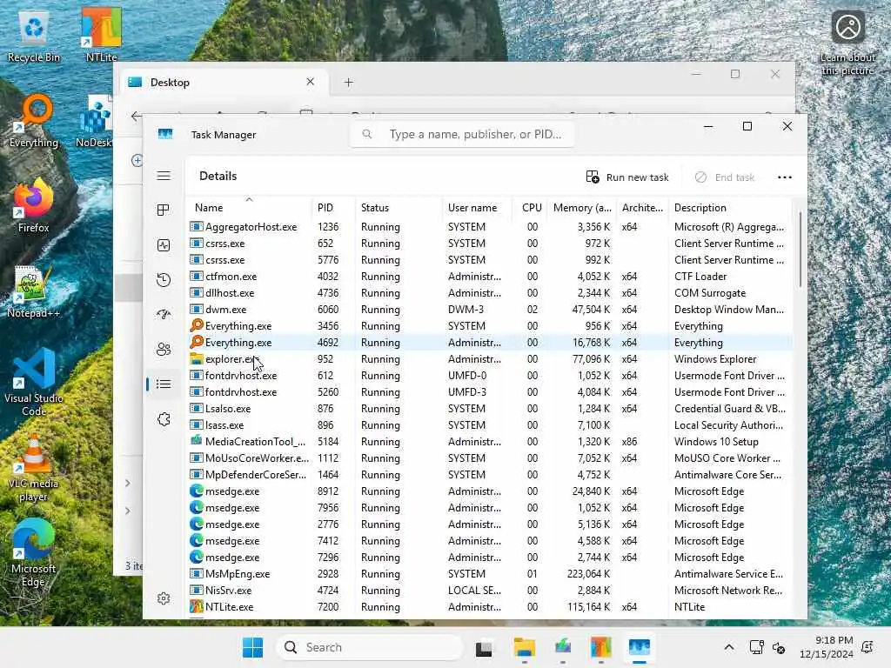The width and height of the screenshot is (891, 668).
Task: Select Everything.exe running as SYSTEM
Action: [x=489, y=325]
